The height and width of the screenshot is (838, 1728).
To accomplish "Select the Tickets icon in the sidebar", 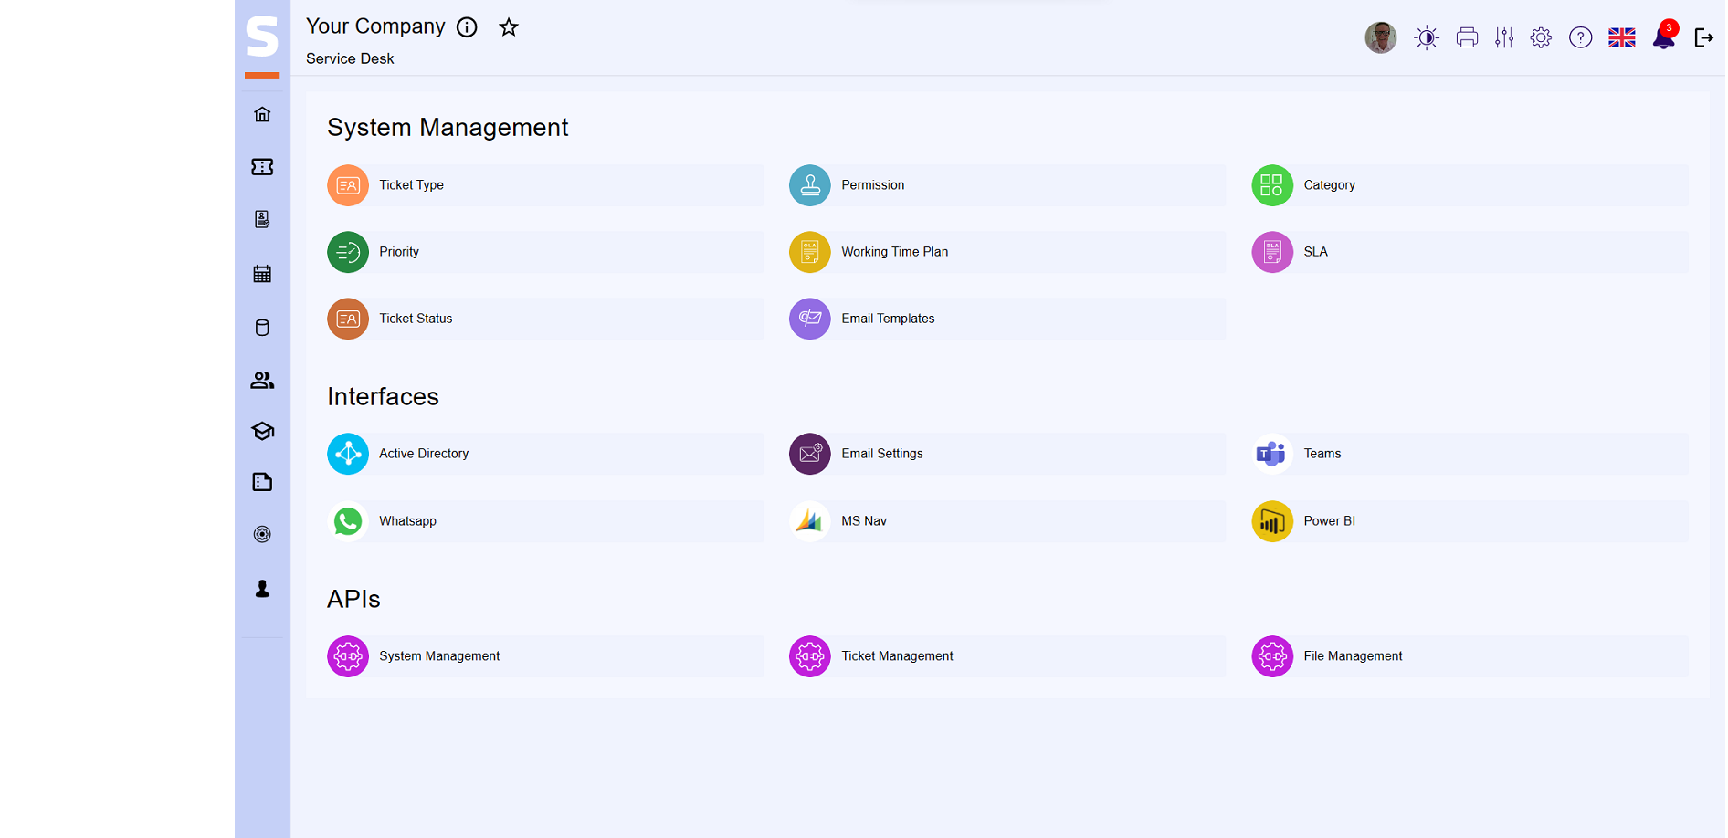I will point(262,167).
